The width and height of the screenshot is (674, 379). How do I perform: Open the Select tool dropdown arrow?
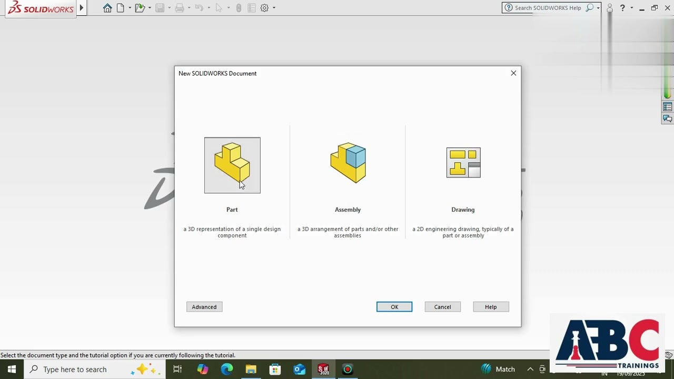tap(228, 8)
